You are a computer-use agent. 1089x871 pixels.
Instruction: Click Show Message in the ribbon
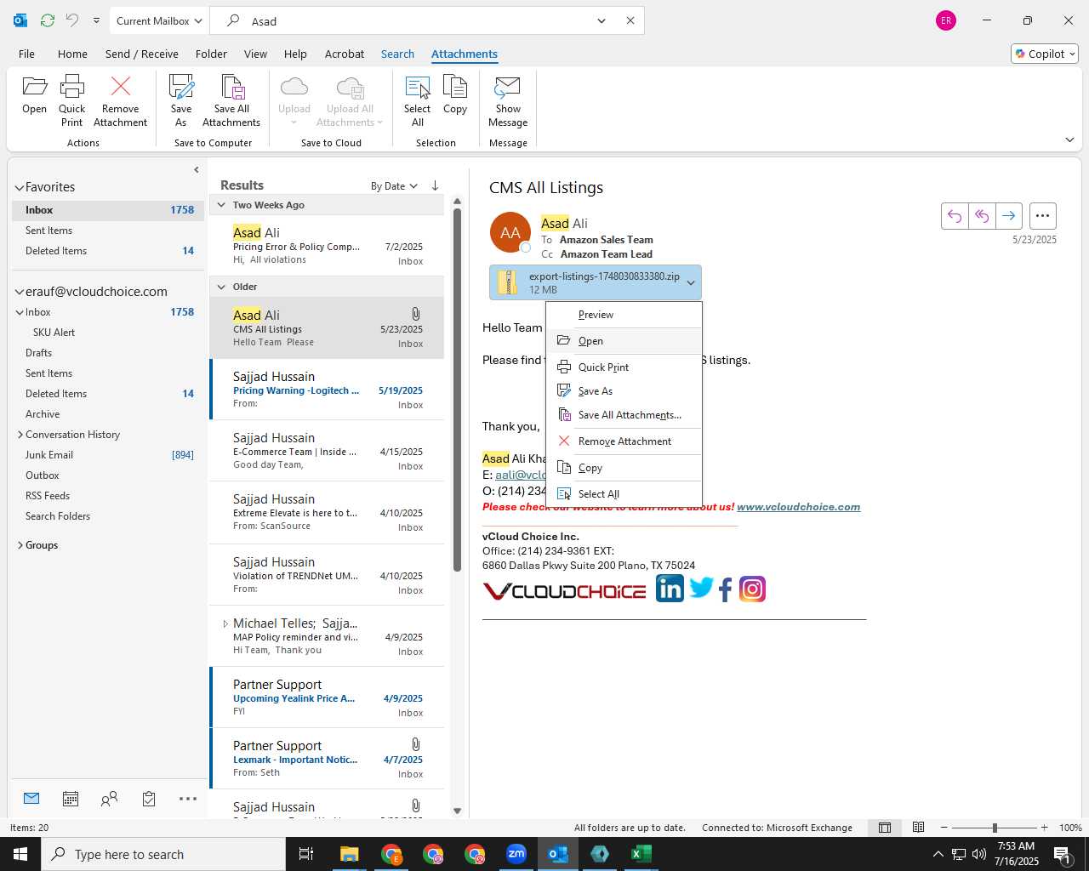(x=508, y=100)
